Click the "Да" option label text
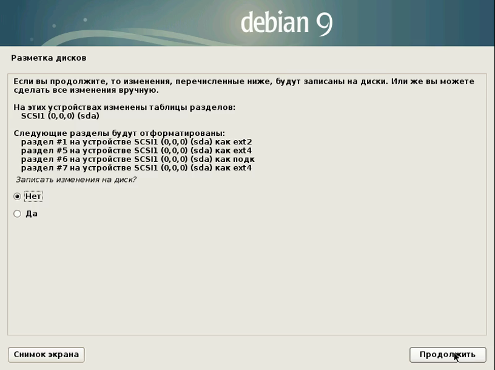Viewport: 495px width, 370px height. 32,214
